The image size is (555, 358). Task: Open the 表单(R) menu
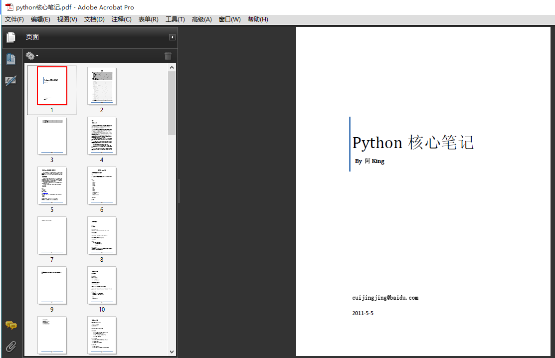pyautogui.click(x=148, y=19)
